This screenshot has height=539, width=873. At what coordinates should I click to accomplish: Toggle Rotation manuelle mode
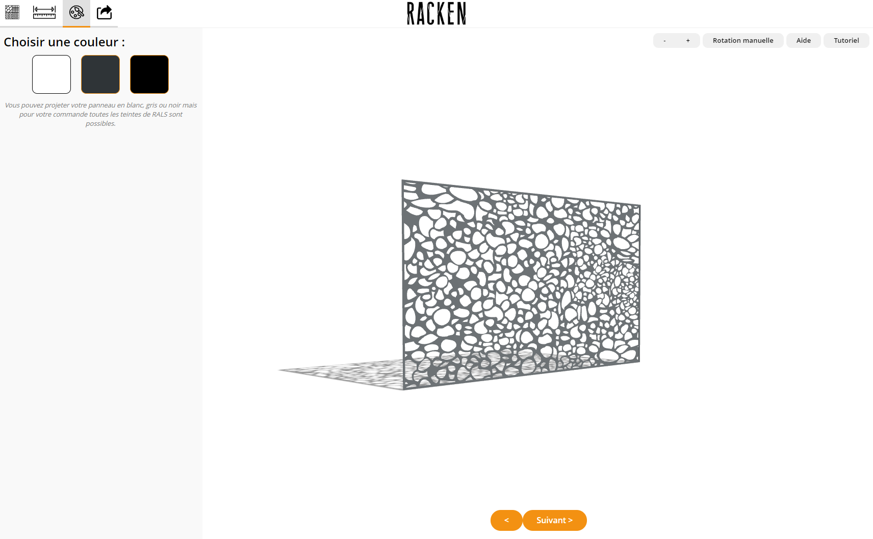click(743, 41)
